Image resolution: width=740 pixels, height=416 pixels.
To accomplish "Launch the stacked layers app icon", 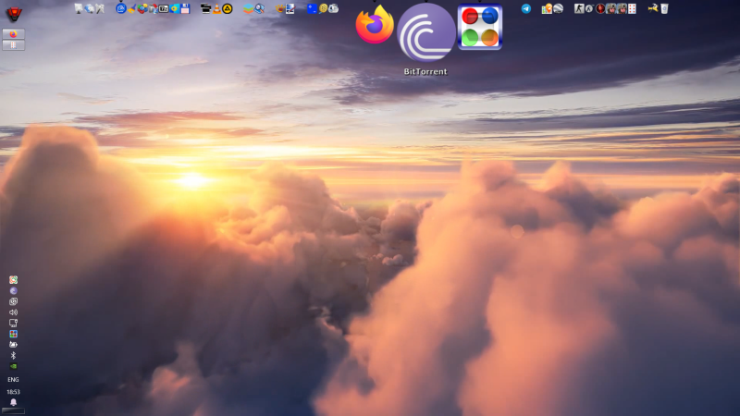I will tap(248, 8).
